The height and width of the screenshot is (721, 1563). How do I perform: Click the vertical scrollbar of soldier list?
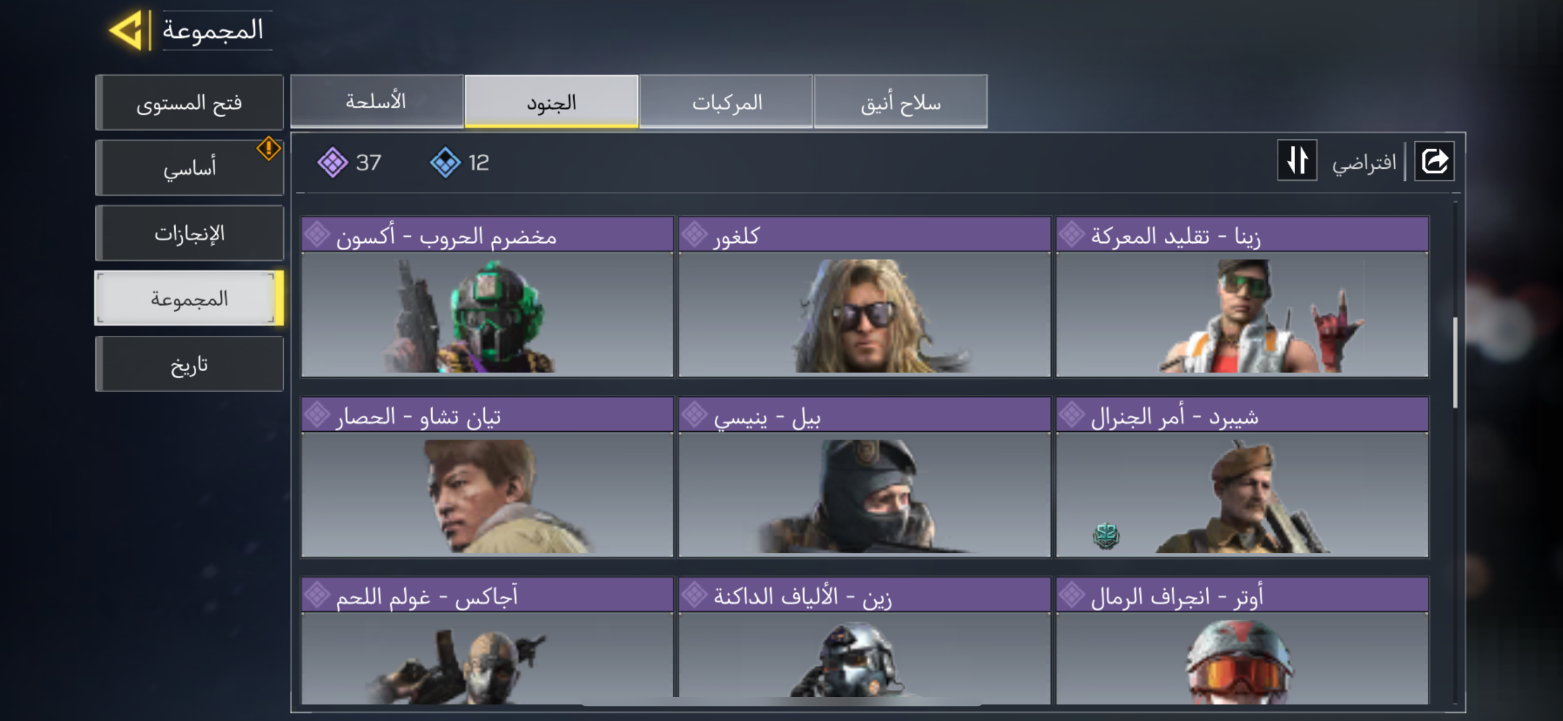click(1455, 362)
